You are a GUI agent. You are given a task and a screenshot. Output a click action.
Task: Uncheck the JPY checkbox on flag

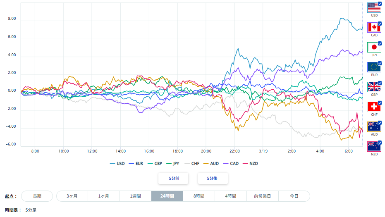pos(380,43)
